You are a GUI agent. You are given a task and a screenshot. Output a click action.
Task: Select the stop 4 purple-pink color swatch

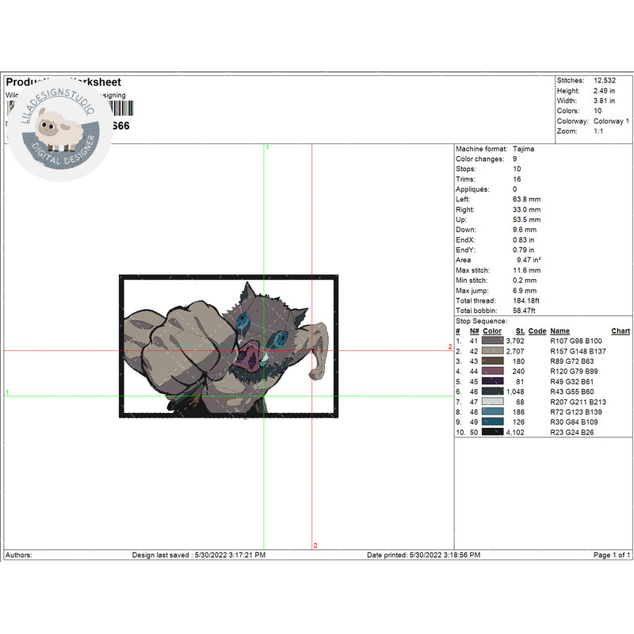[492, 371]
